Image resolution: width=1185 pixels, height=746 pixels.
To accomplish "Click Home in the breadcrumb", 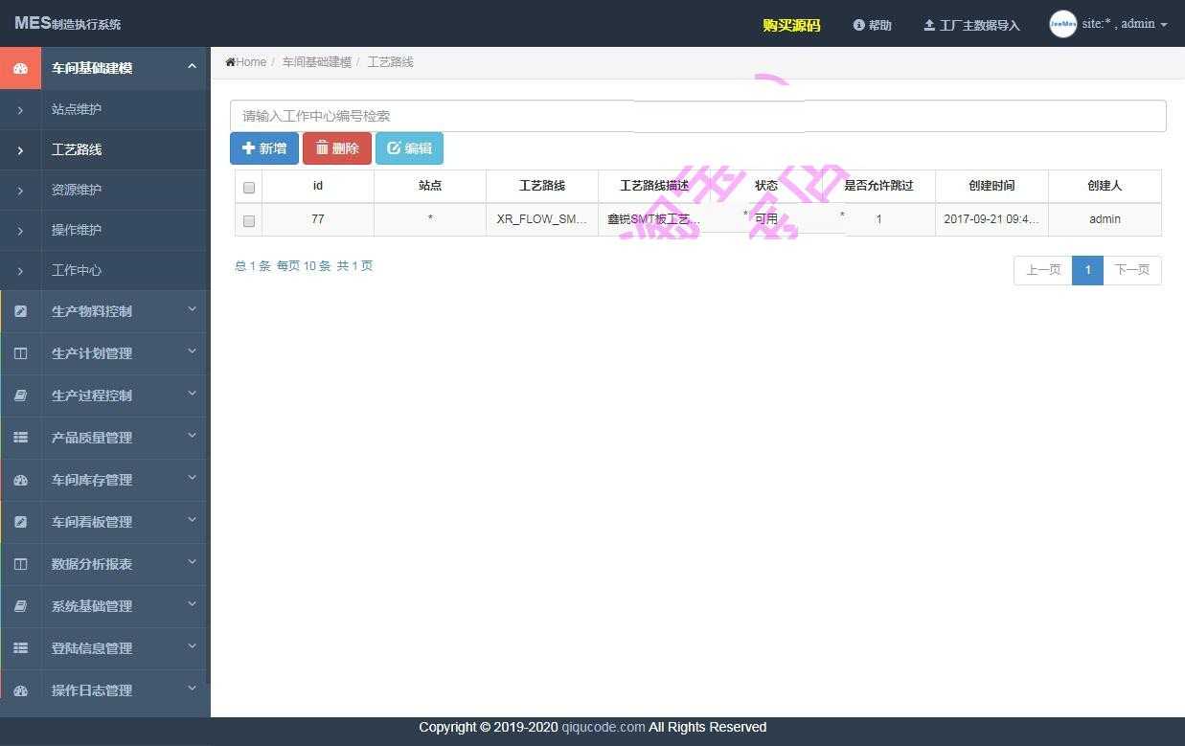I will point(251,62).
